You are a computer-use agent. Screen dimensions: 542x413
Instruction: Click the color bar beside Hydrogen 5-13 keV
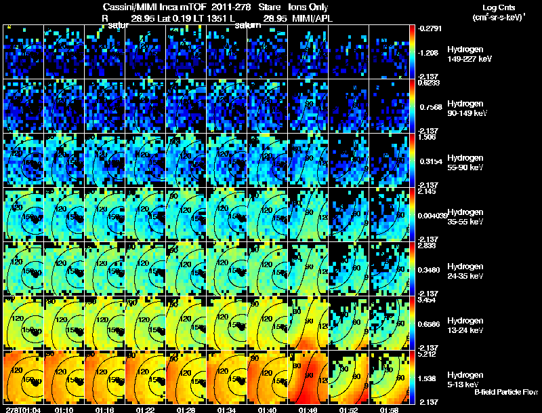tap(412, 378)
